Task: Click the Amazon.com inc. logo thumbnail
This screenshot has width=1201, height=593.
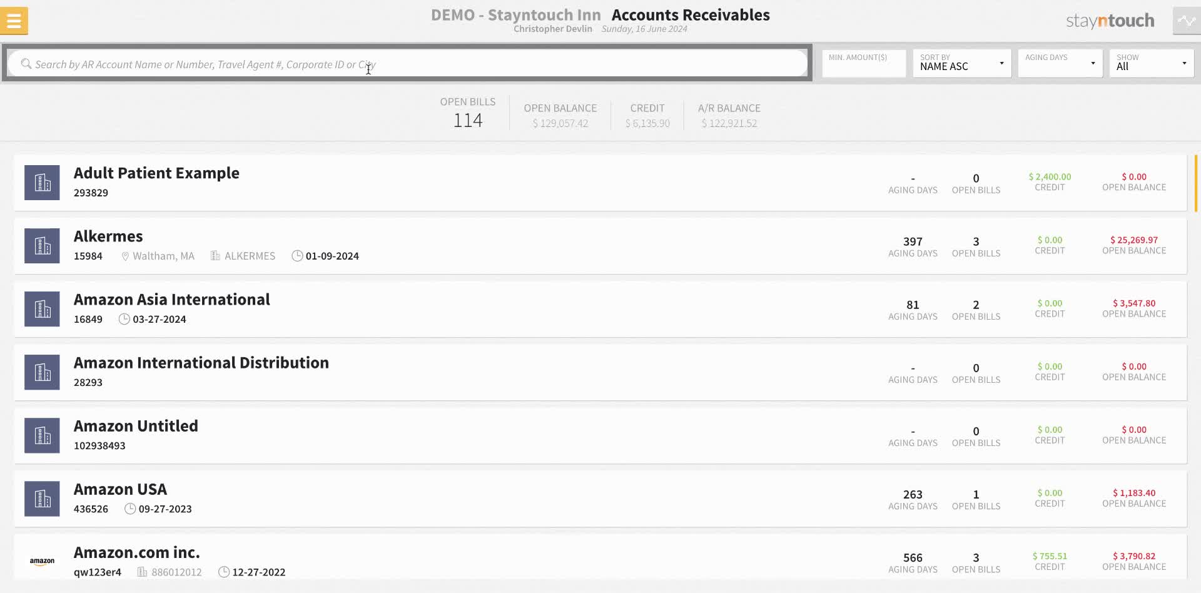Action: point(42,561)
